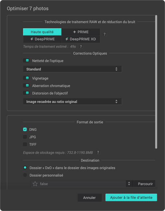Switch to the DeepPRIME processing mode
The height and width of the screenshot is (211, 165).
pyautogui.click(x=42, y=39)
